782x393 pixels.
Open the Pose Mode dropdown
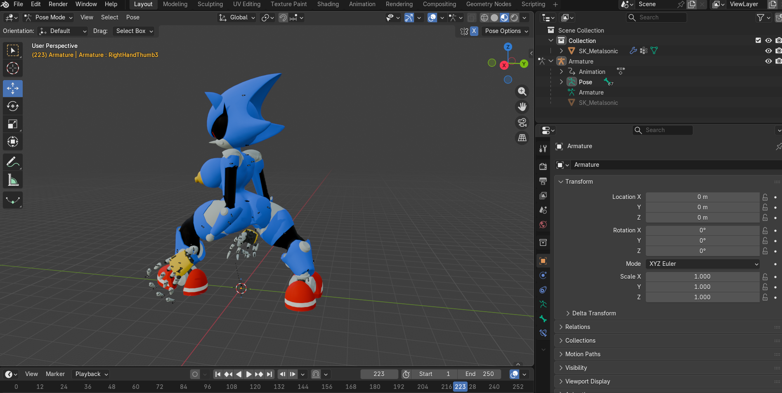point(48,17)
